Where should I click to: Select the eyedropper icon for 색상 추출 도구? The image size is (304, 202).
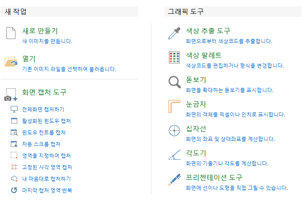coord(174,33)
